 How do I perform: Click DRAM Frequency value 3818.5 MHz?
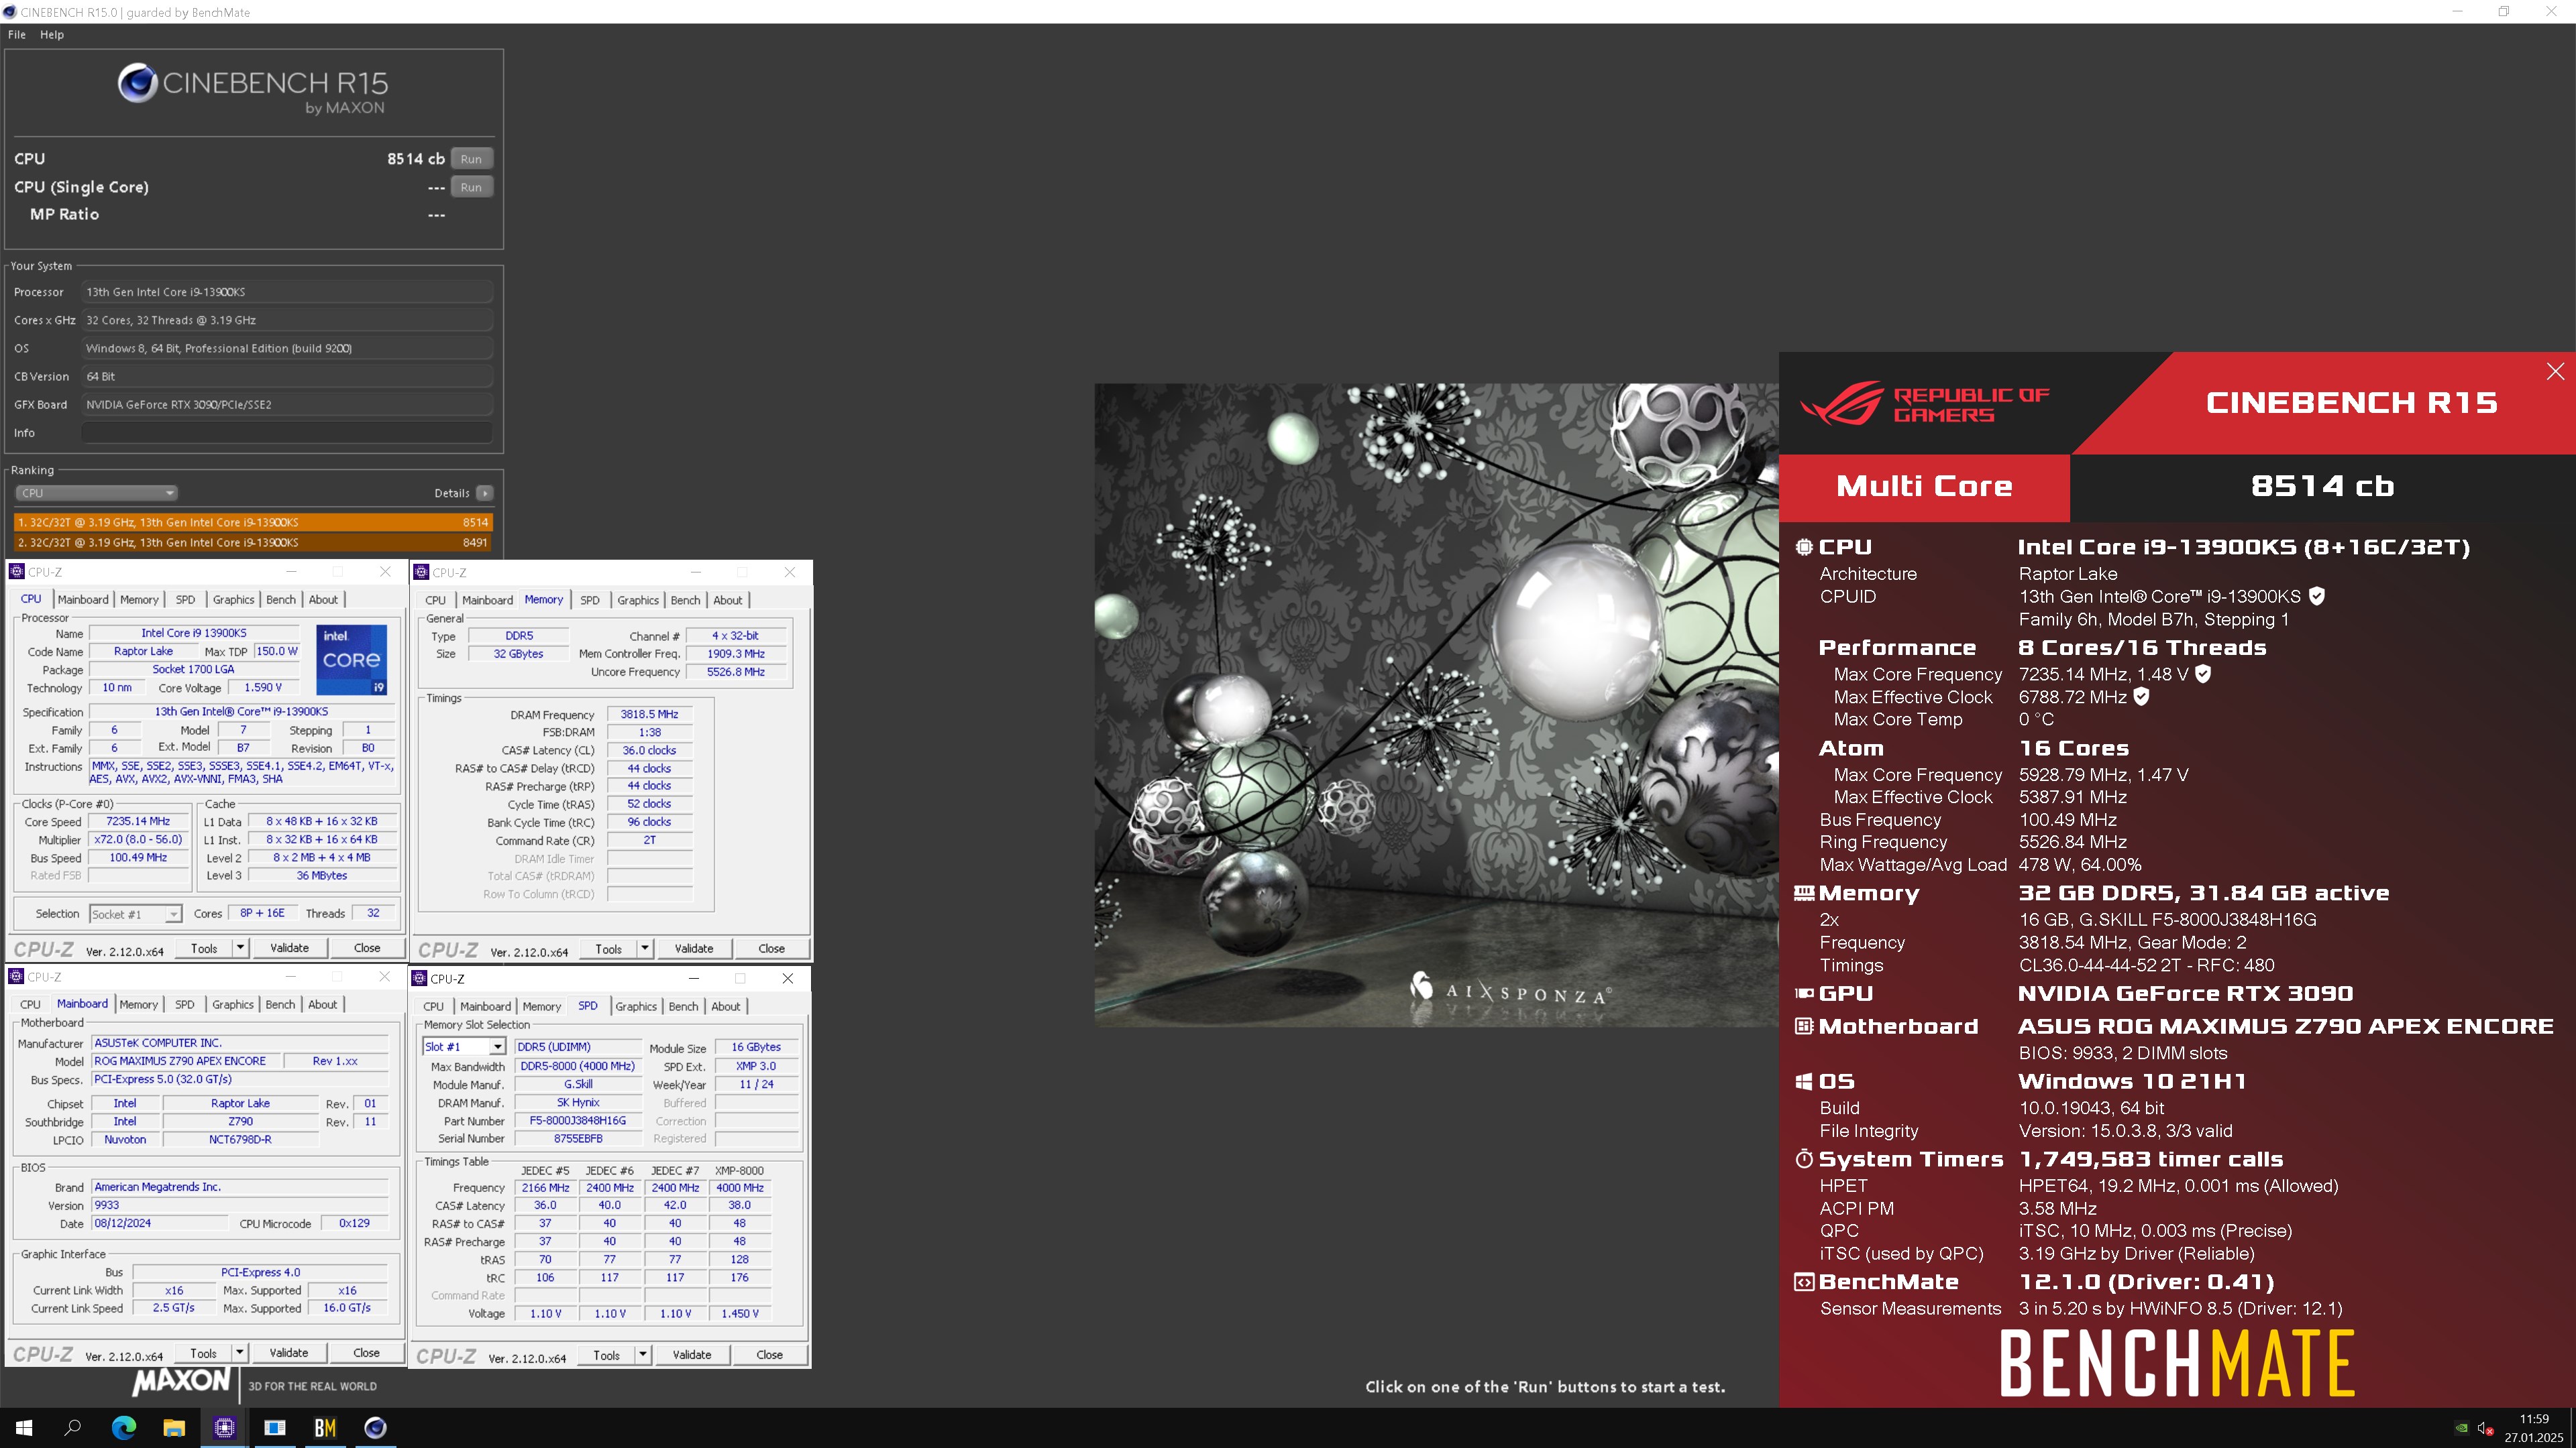[649, 715]
